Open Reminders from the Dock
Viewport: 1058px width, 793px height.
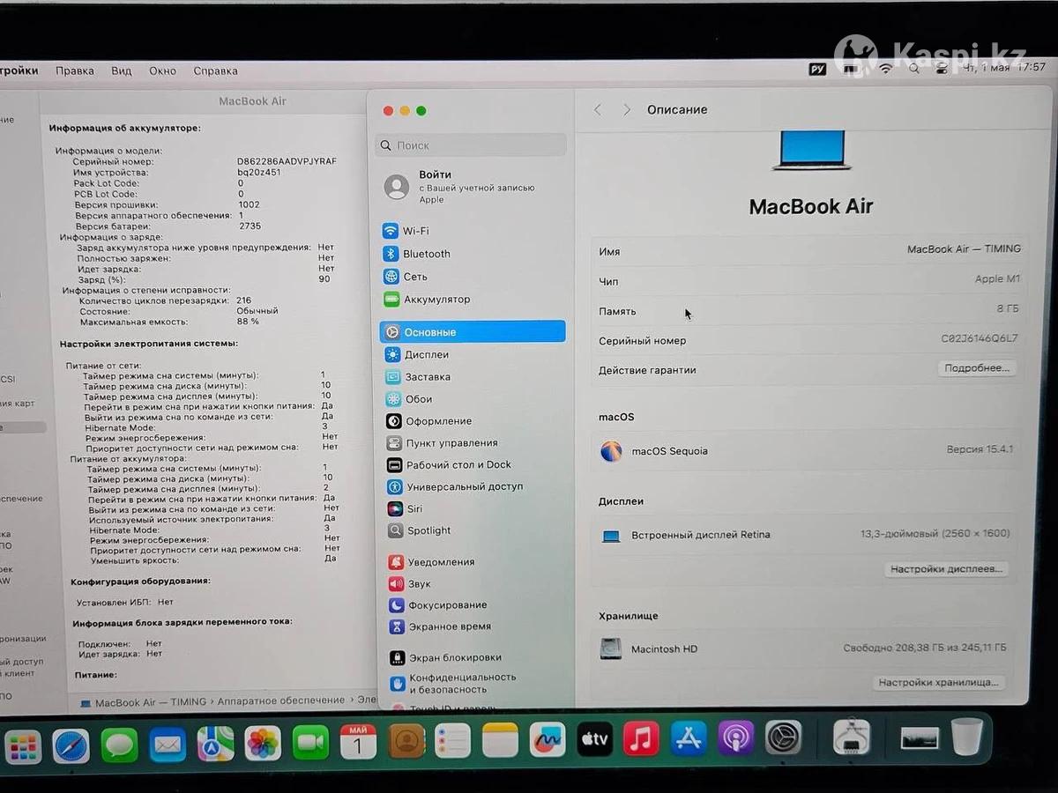tap(453, 740)
